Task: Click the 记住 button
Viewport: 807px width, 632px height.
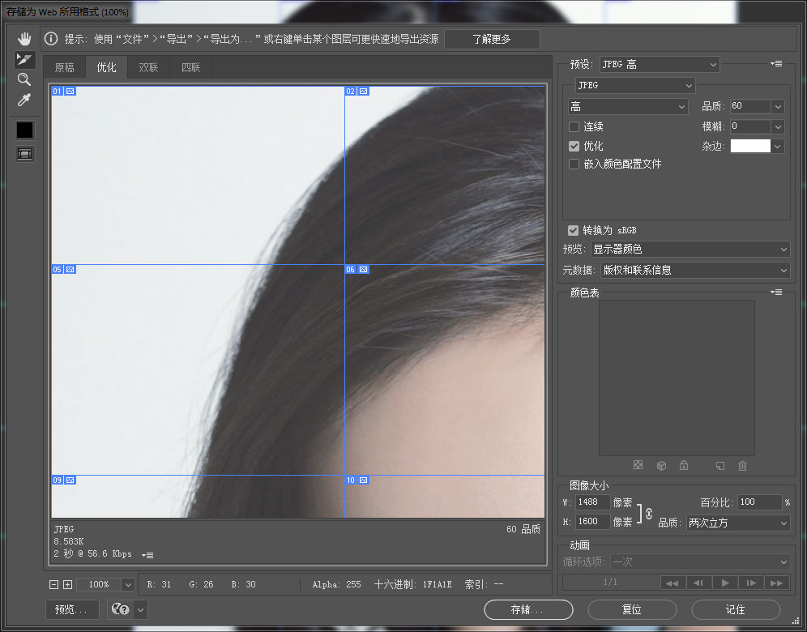Action: (736, 610)
